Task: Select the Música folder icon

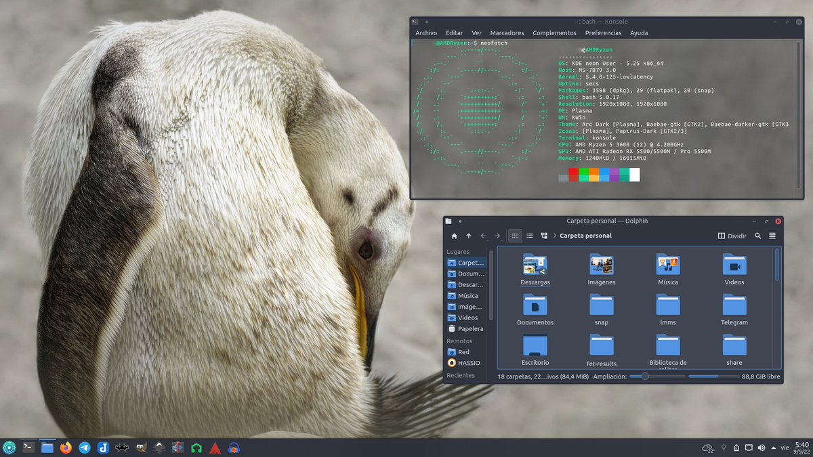Action: (668, 265)
